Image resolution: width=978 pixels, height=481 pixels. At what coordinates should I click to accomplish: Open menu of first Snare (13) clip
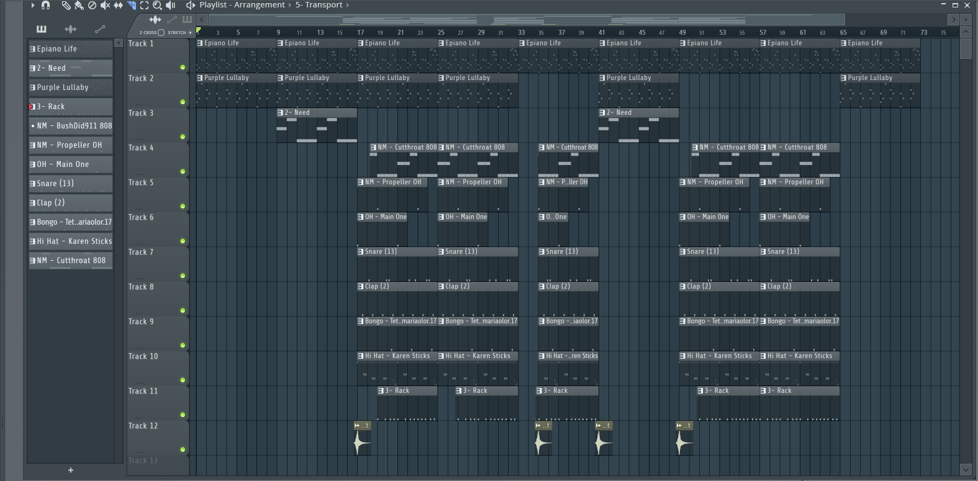pyautogui.click(x=361, y=252)
